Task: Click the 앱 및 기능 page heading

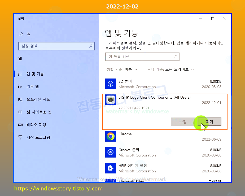Action: [x=121, y=33]
